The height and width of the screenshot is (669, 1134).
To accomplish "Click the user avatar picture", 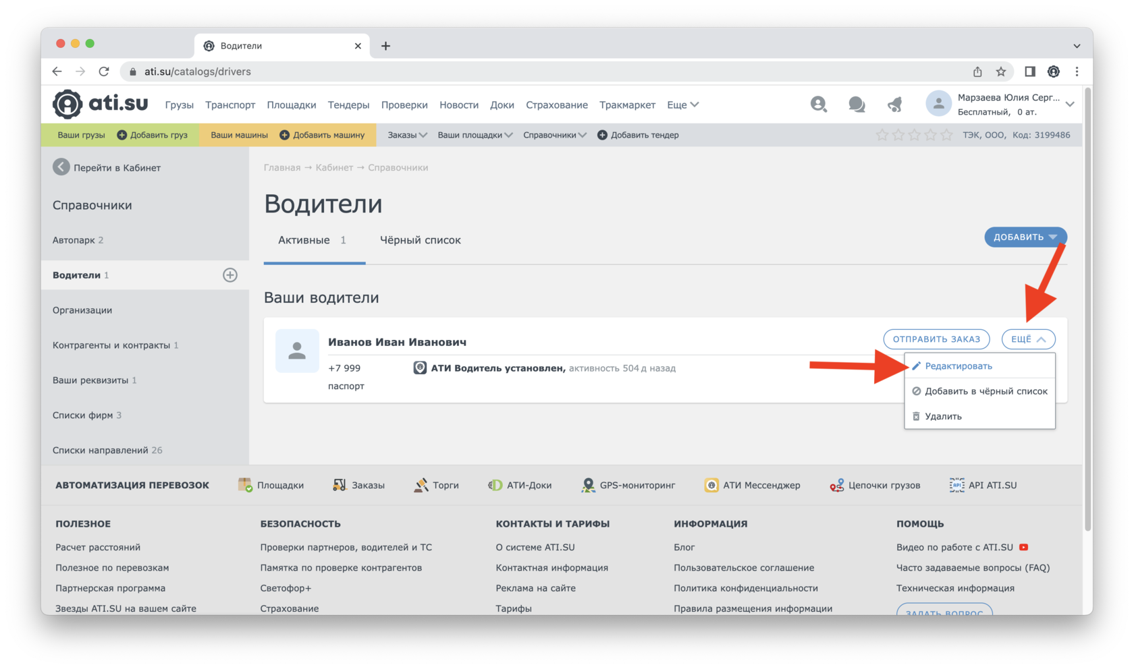I will coord(938,104).
